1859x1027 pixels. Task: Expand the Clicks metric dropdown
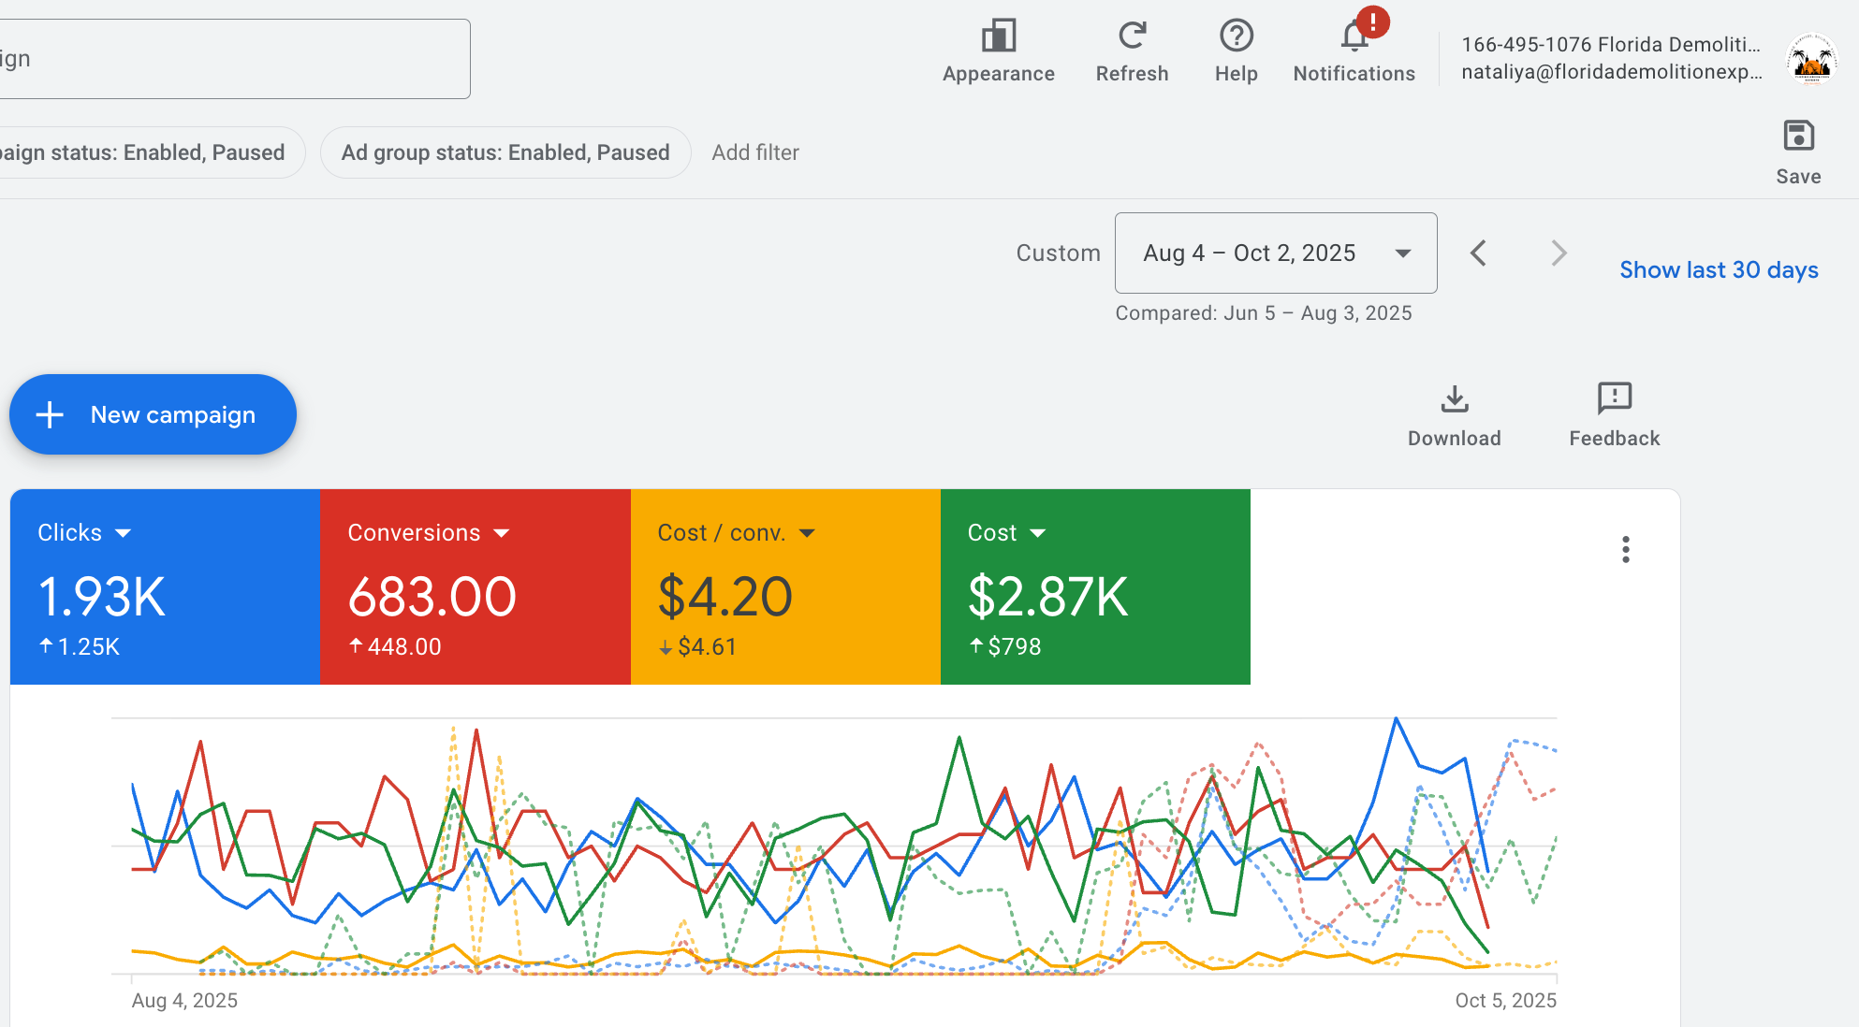coord(123,533)
